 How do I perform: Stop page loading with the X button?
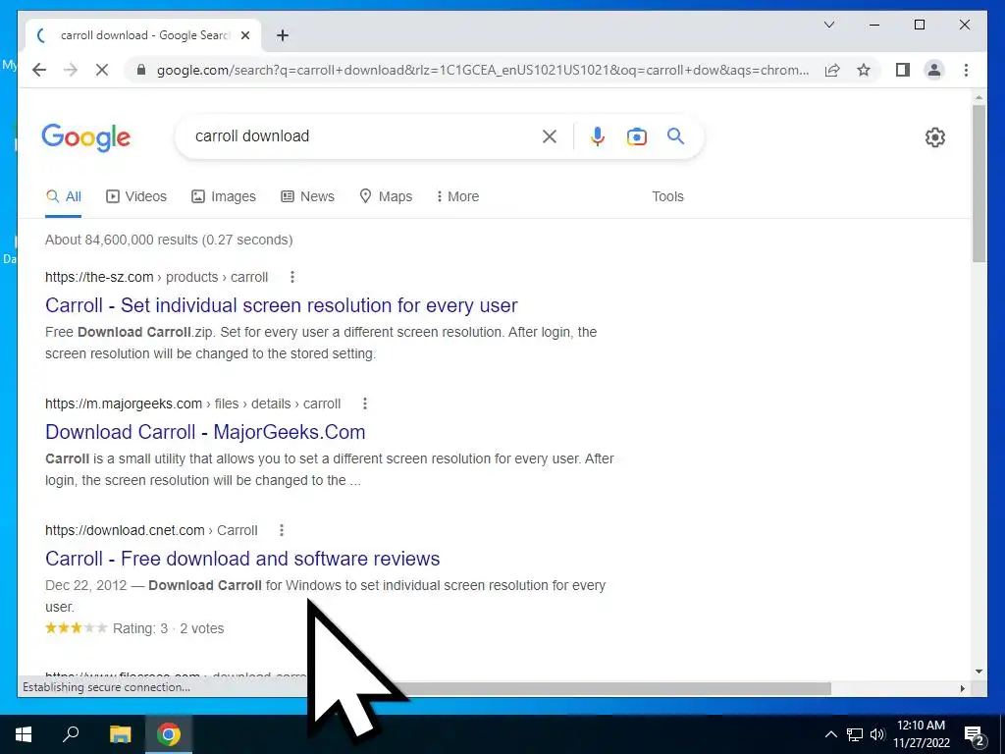tap(102, 70)
